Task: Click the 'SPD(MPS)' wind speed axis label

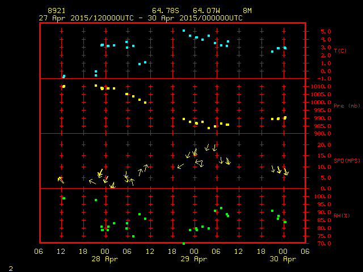Action: pyautogui.click(x=347, y=160)
